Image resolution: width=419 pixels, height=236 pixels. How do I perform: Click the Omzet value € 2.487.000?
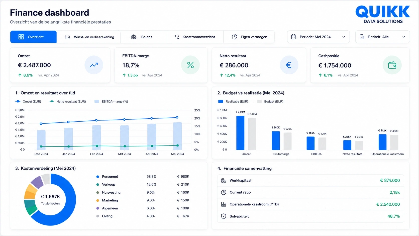click(x=34, y=65)
